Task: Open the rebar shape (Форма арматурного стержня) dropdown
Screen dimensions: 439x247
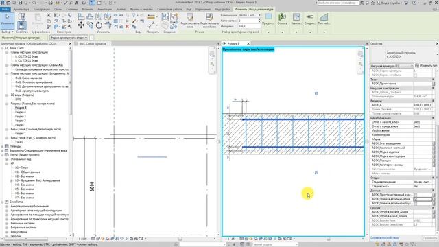Action: click(69, 38)
